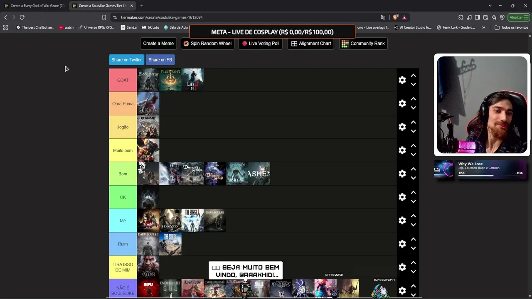This screenshot has height=299, width=532.
Task: Open the apps grid in bookmarks bar
Action: coord(5,27)
